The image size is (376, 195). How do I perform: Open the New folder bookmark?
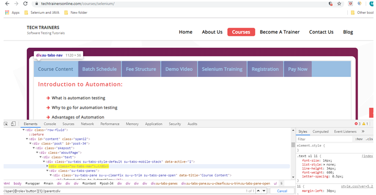76,12
